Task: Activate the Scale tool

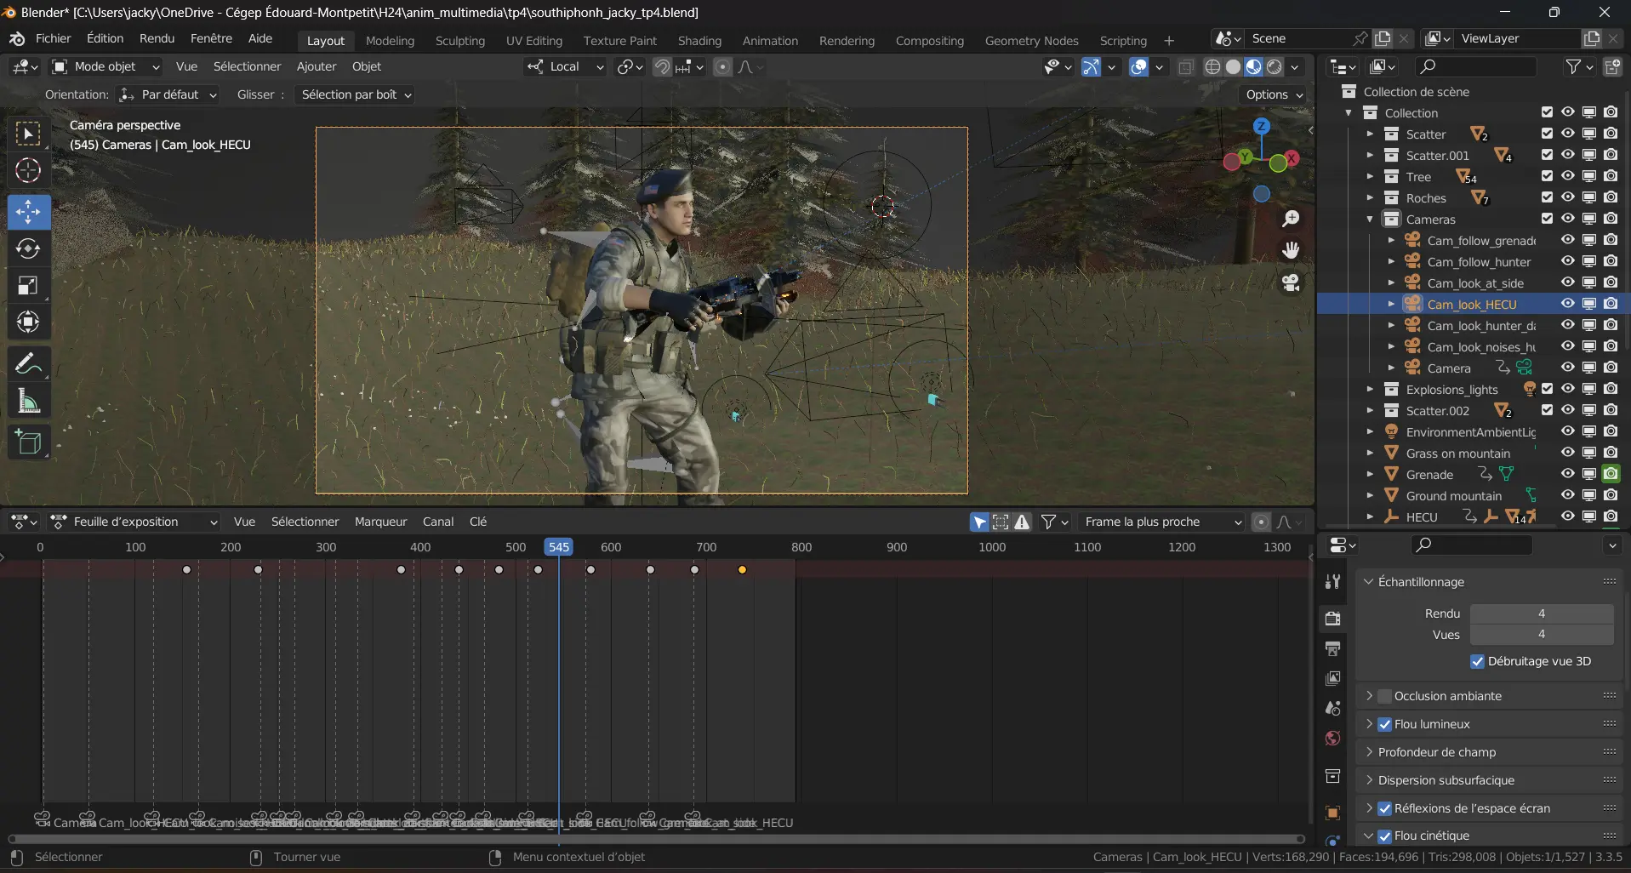Action: pyautogui.click(x=28, y=285)
